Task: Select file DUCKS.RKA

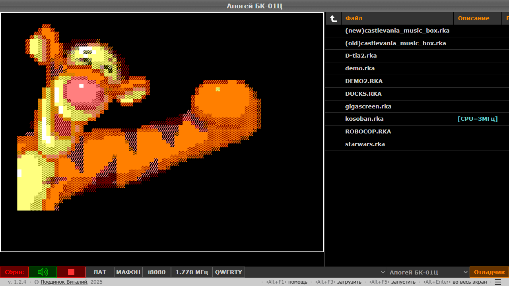Action: (x=363, y=94)
